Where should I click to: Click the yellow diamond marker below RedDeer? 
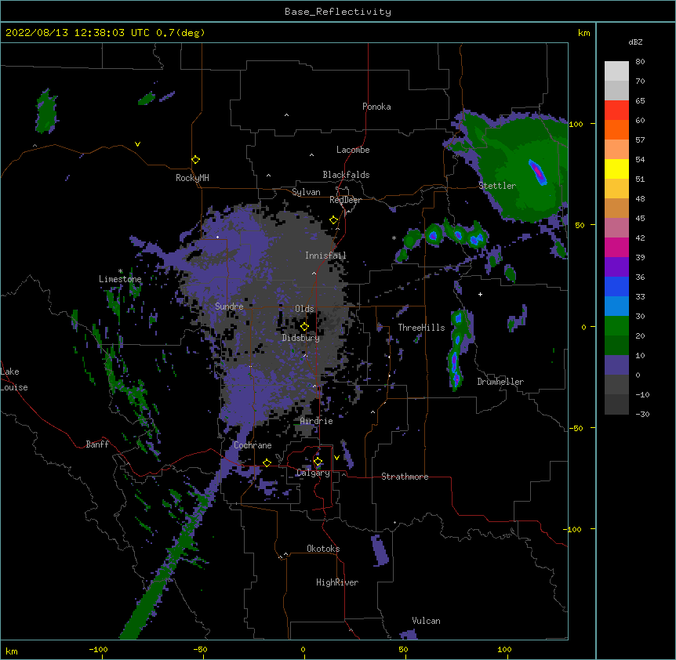coord(334,220)
